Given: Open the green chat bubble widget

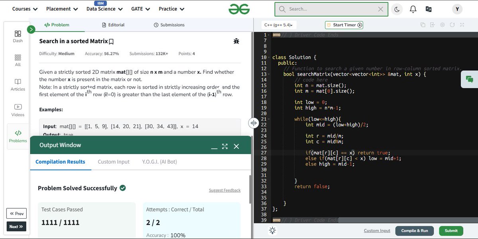Looking at the screenshot, I should [x=469, y=79].
